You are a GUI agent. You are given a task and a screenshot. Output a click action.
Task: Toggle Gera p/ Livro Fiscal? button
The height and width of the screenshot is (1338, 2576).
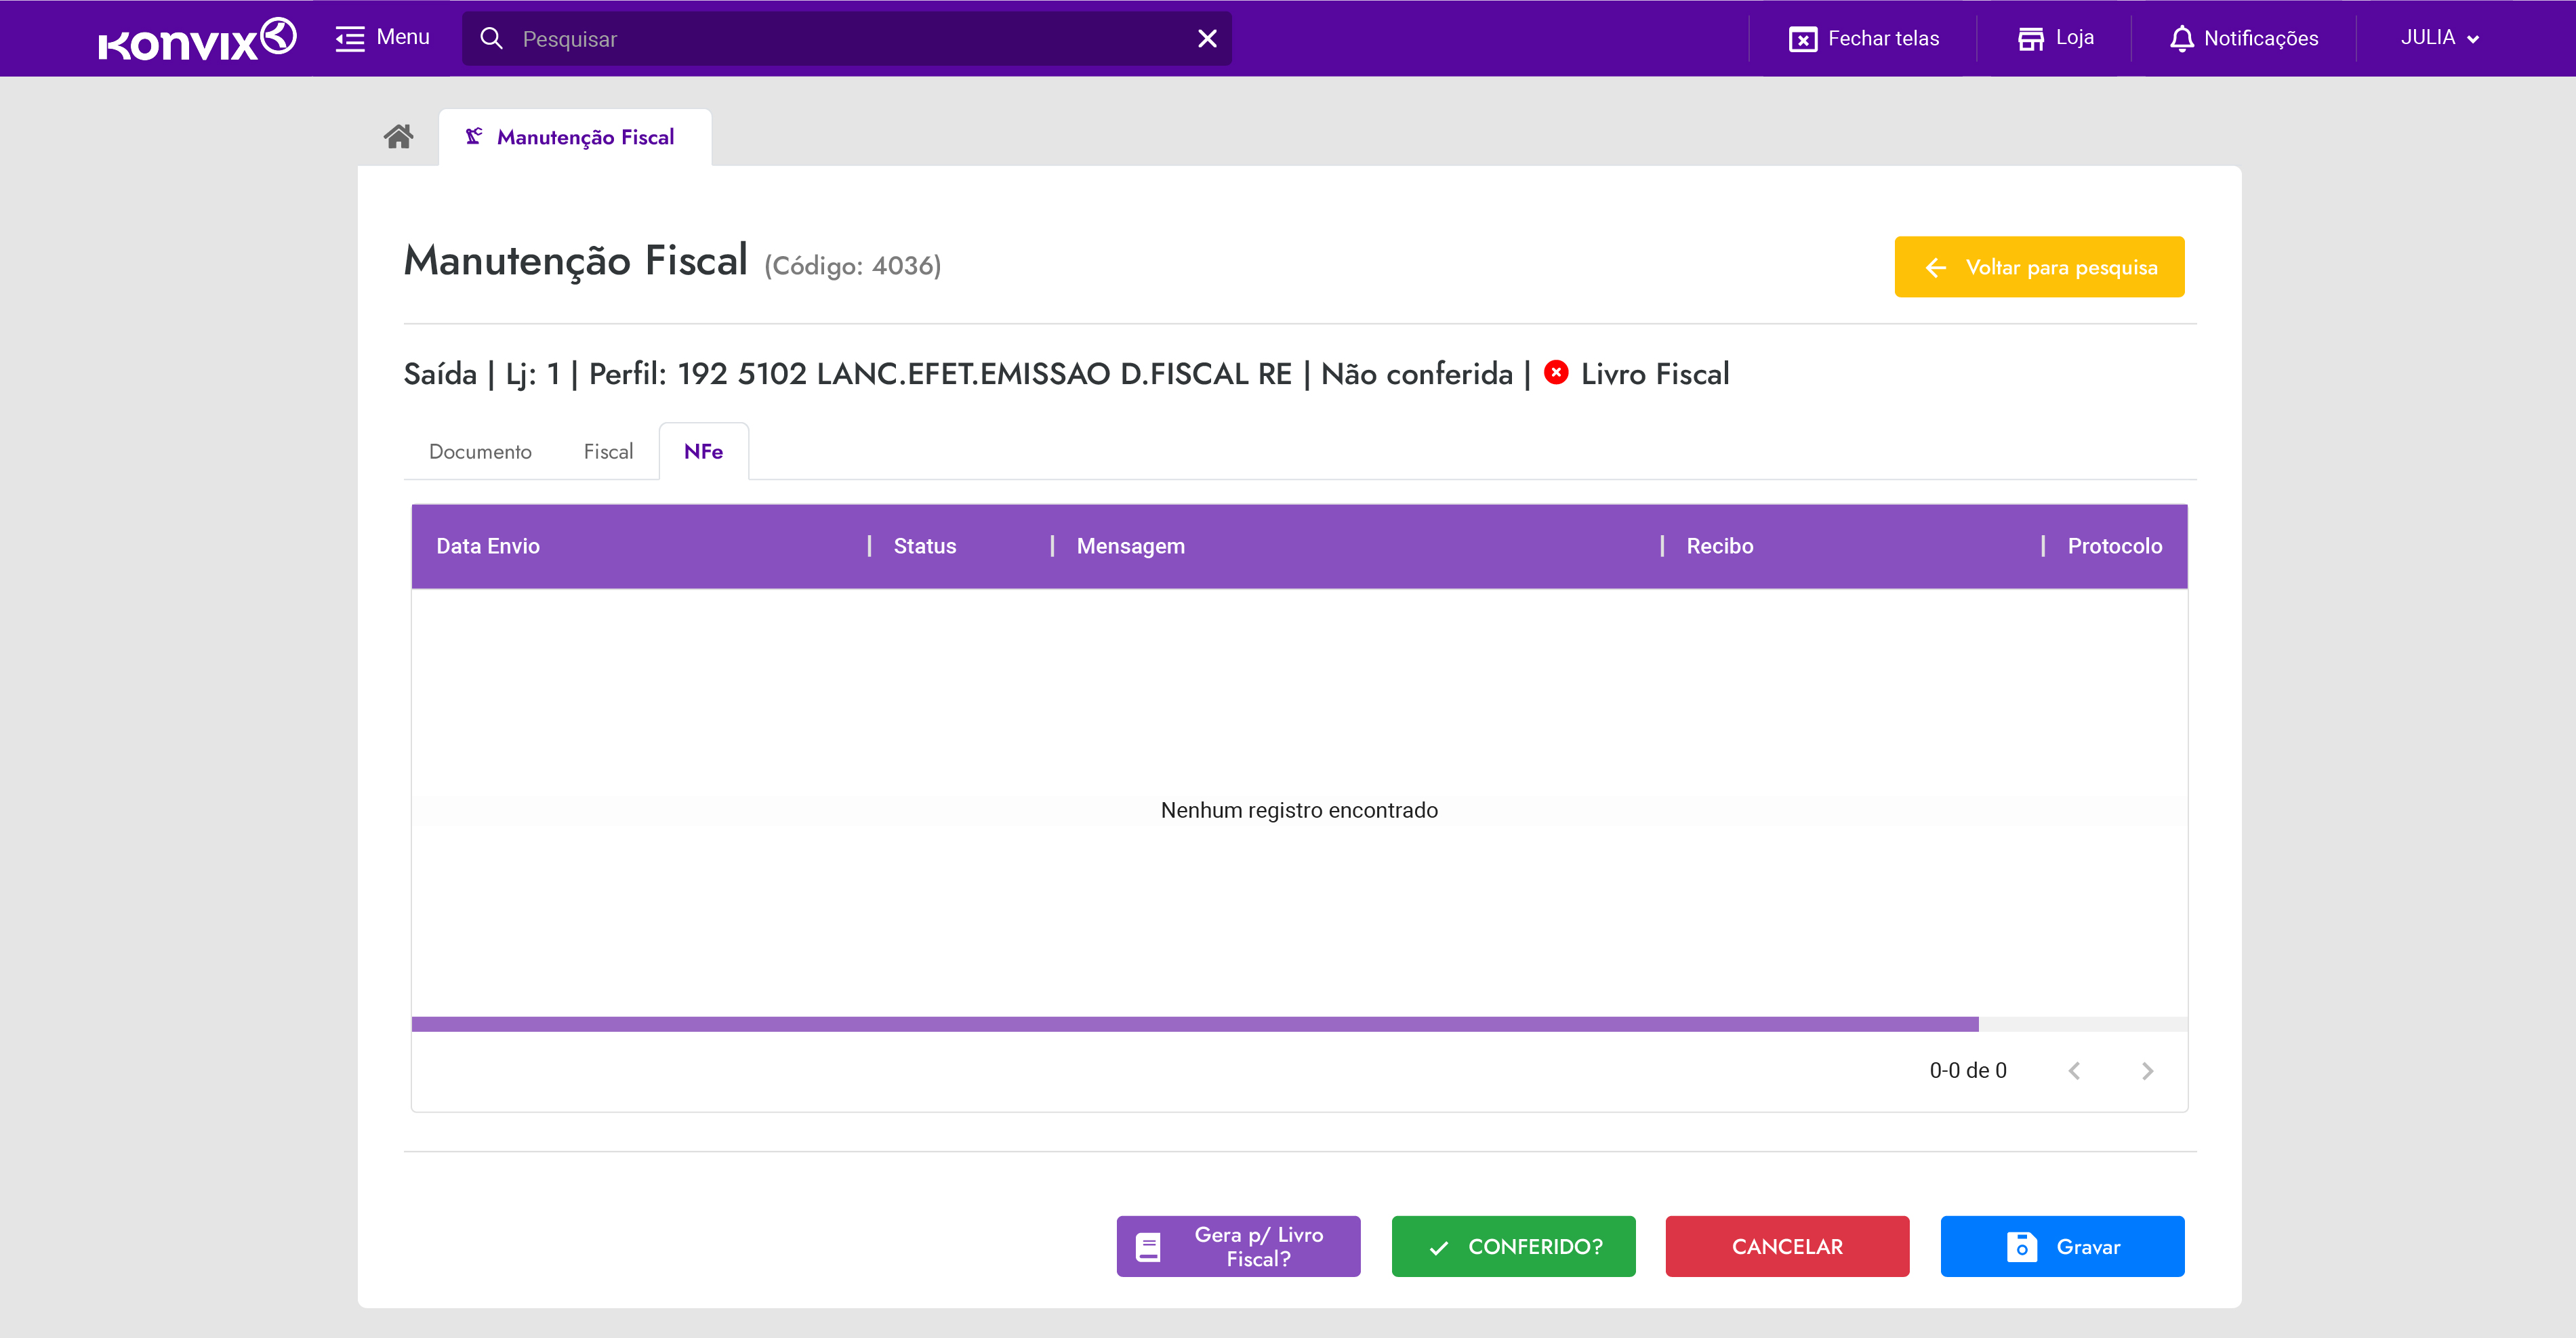tap(1238, 1246)
